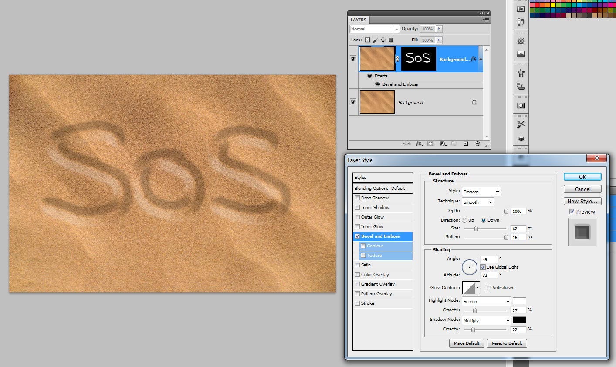Open the Histogram panel icon

coord(521,54)
